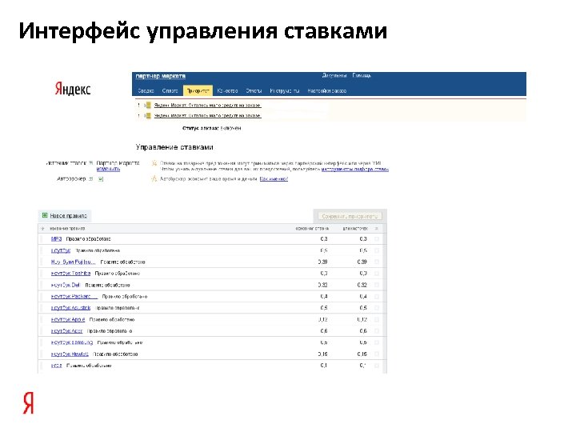This screenshot has width=576, height=432.
Task: Open the Ноутбук Toshiba rule
Action: tap(70, 274)
